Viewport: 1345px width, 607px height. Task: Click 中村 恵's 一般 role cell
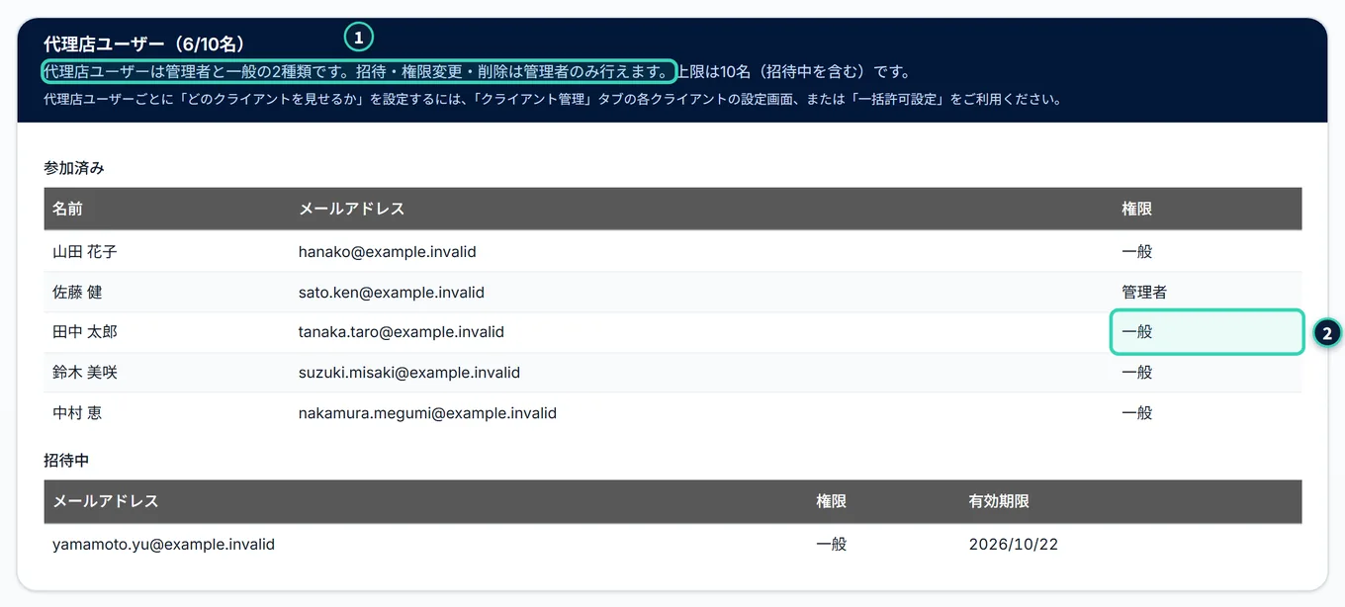pos(1137,413)
